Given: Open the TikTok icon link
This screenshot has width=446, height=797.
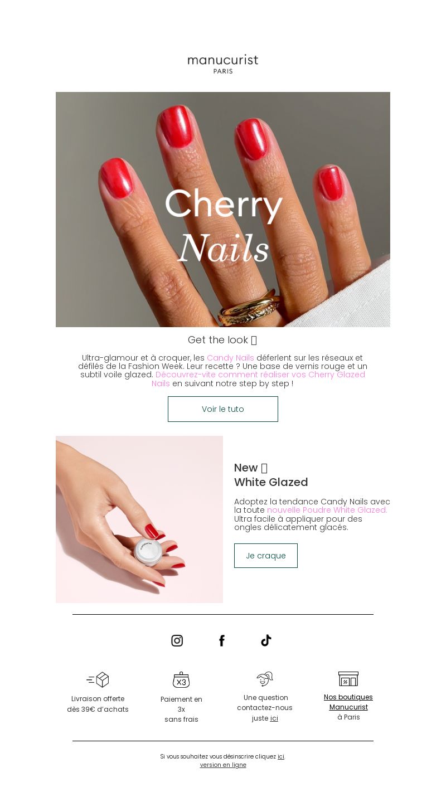Looking at the screenshot, I should [266, 640].
